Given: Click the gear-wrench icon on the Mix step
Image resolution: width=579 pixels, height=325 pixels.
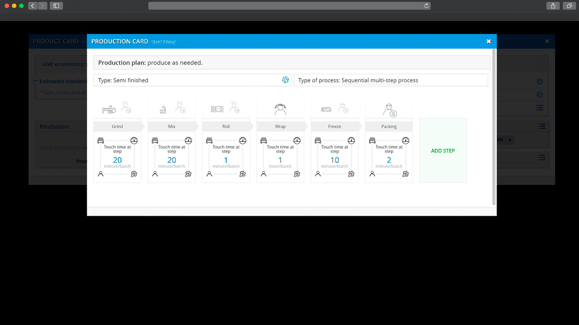Looking at the screenshot, I should point(188,174).
